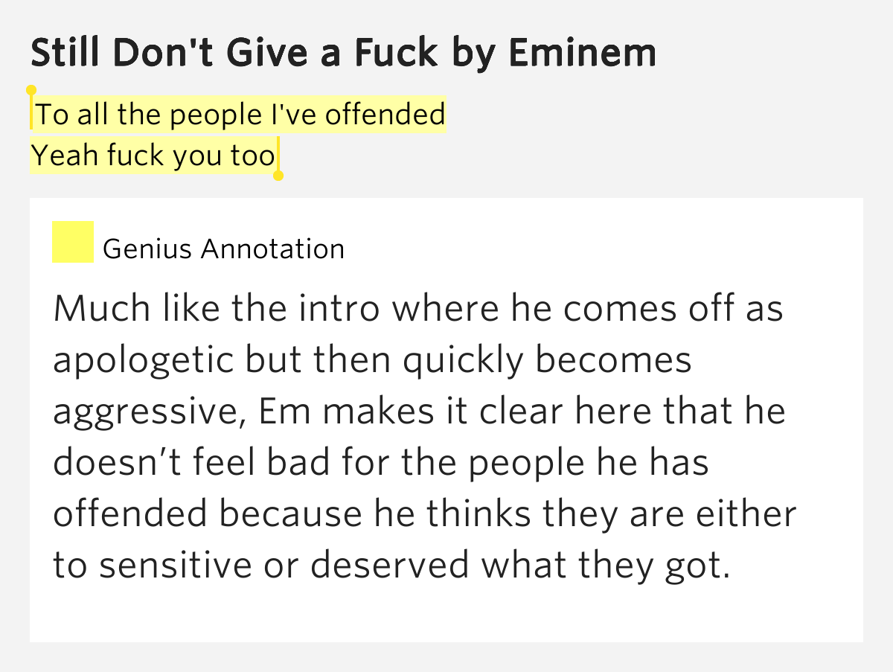Click the word "intro" in the annotation
The height and width of the screenshot is (672, 893).
pos(333,309)
